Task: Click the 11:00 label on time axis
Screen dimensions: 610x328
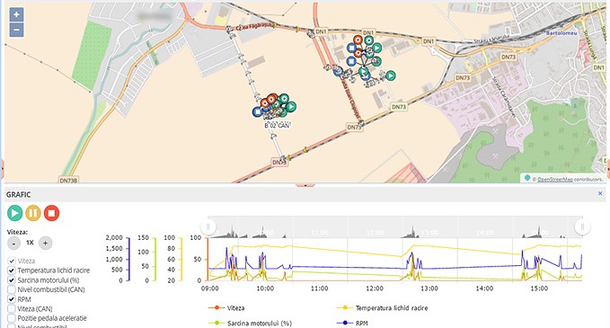Action: 320,288
